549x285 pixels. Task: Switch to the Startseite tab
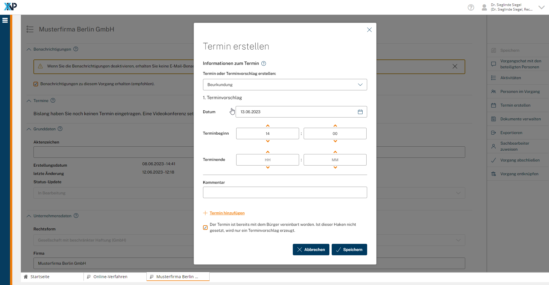pyautogui.click(x=52, y=277)
